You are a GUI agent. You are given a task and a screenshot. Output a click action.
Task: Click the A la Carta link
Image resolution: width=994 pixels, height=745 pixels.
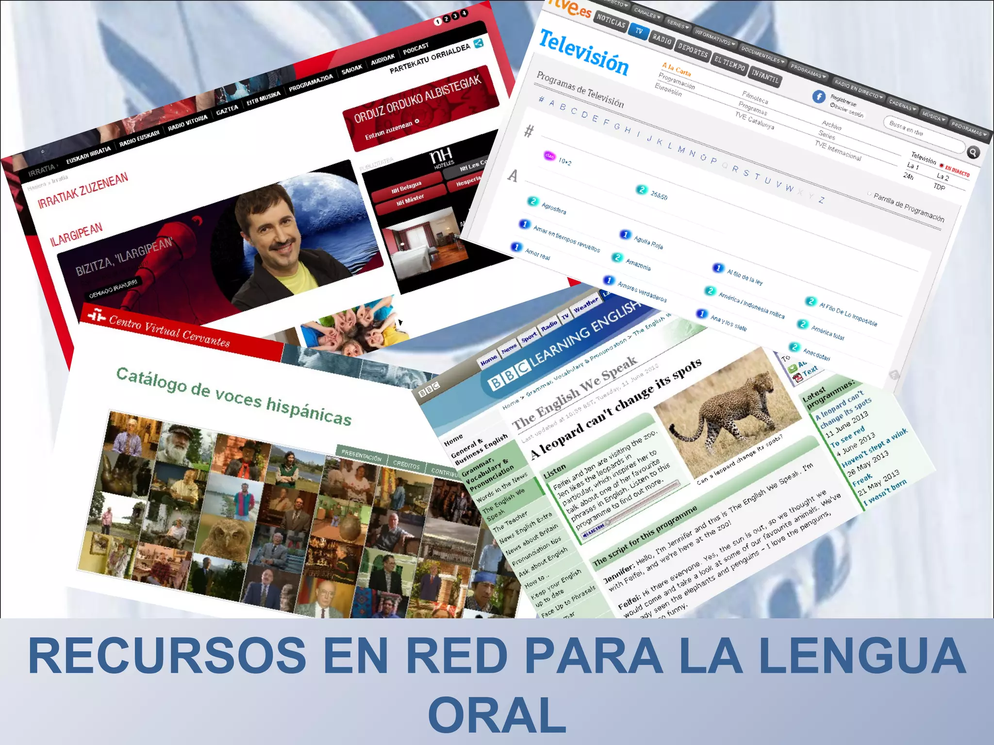[x=676, y=69]
